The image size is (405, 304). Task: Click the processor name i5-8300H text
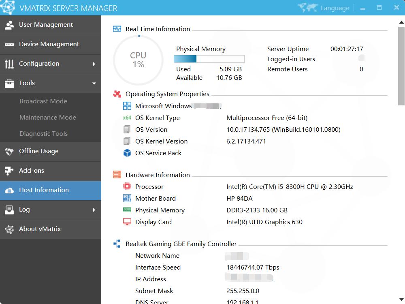(x=290, y=186)
